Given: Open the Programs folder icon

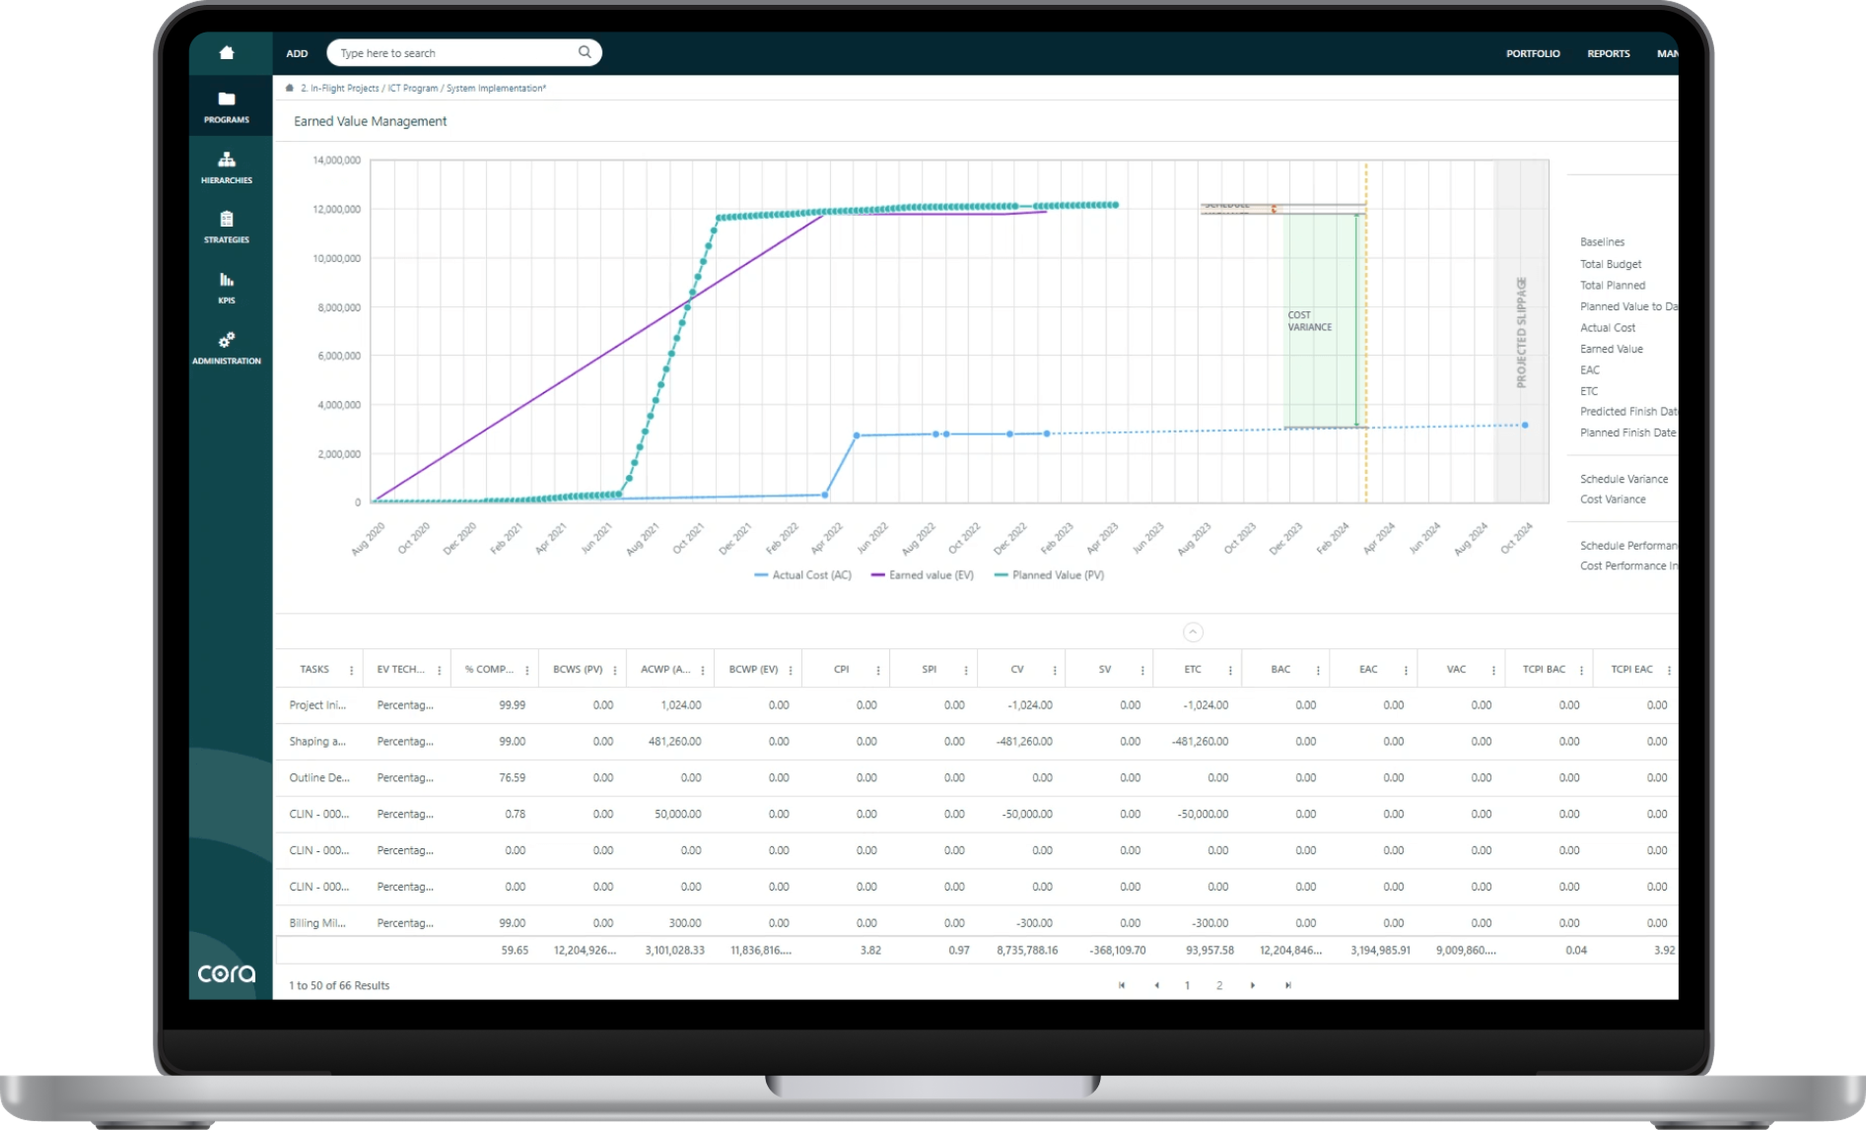Looking at the screenshot, I should pos(226,99).
